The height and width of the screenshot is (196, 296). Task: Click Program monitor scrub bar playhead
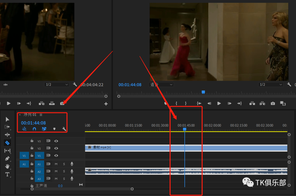(x=203, y=92)
